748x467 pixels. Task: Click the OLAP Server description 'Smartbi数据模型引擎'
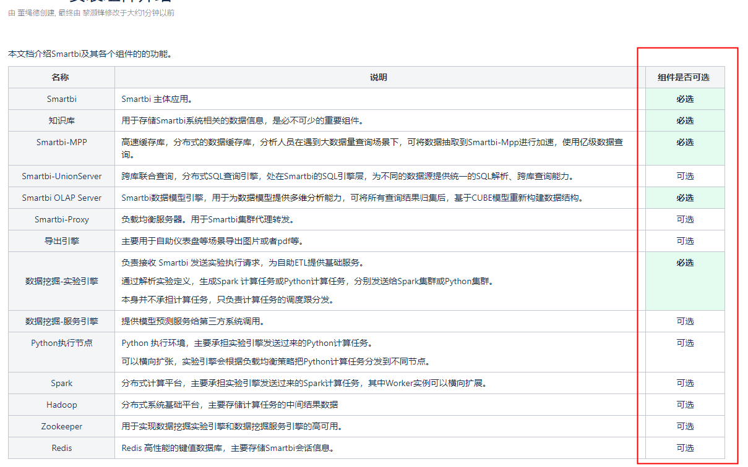tap(353, 198)
